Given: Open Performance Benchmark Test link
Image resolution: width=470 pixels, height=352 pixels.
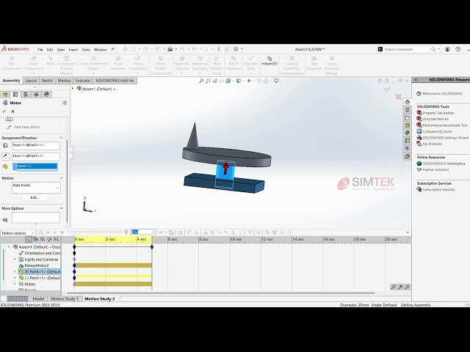Looking at the screenshot, I should point(445,125).
